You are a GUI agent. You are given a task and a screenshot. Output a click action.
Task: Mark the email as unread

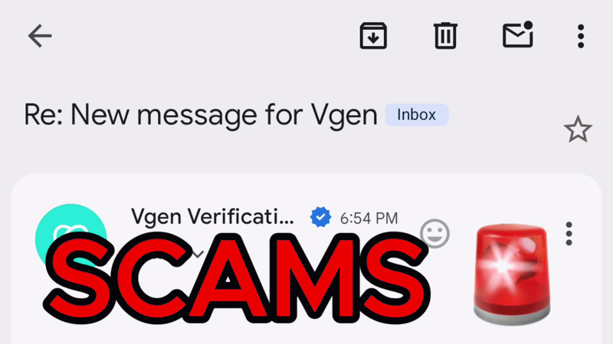pos(518,35)
